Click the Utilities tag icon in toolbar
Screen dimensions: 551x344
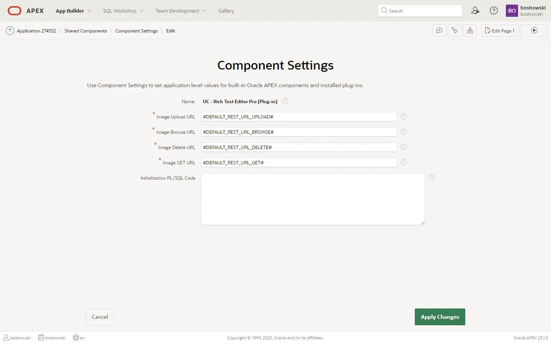[455, 31]
